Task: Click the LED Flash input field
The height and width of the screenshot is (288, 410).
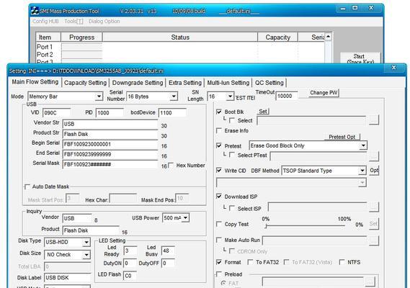Action: (130, 276)
